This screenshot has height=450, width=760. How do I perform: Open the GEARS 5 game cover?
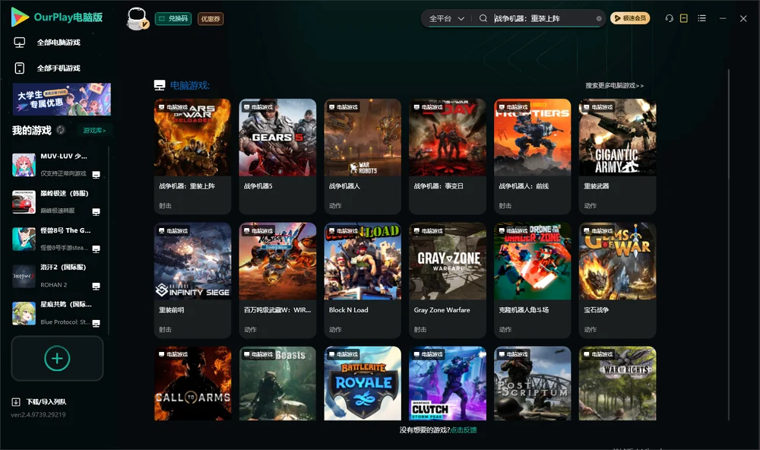(x=277, y=138)
